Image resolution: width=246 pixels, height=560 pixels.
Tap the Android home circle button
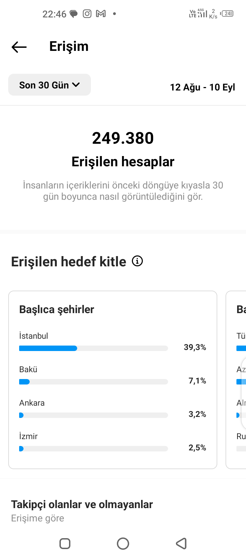coord(123,543)
